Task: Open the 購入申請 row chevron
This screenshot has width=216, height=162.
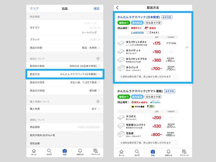Action: 99,109
